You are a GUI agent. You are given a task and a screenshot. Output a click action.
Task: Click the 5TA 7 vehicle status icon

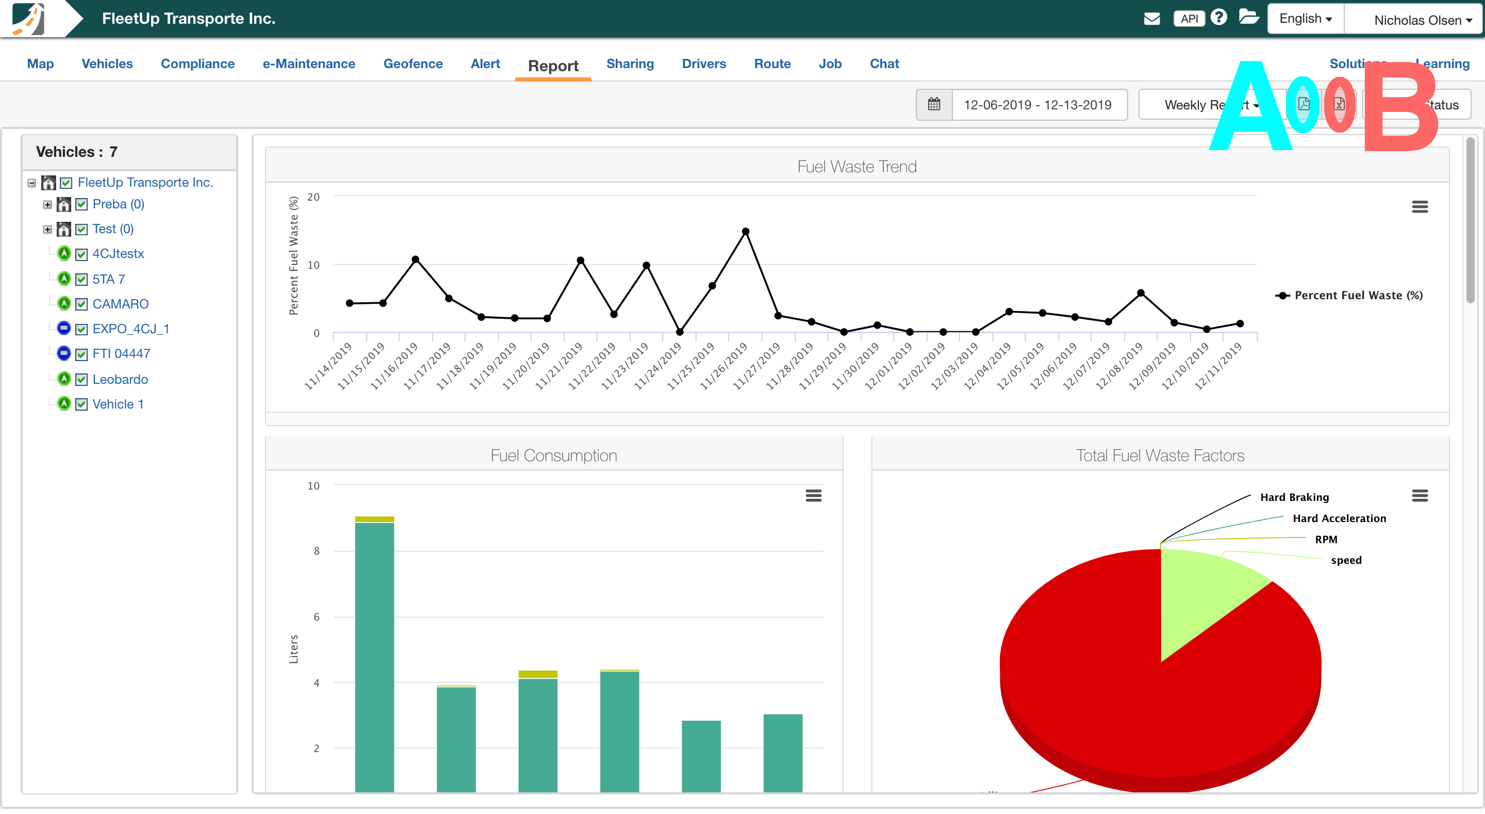[64, 279]
